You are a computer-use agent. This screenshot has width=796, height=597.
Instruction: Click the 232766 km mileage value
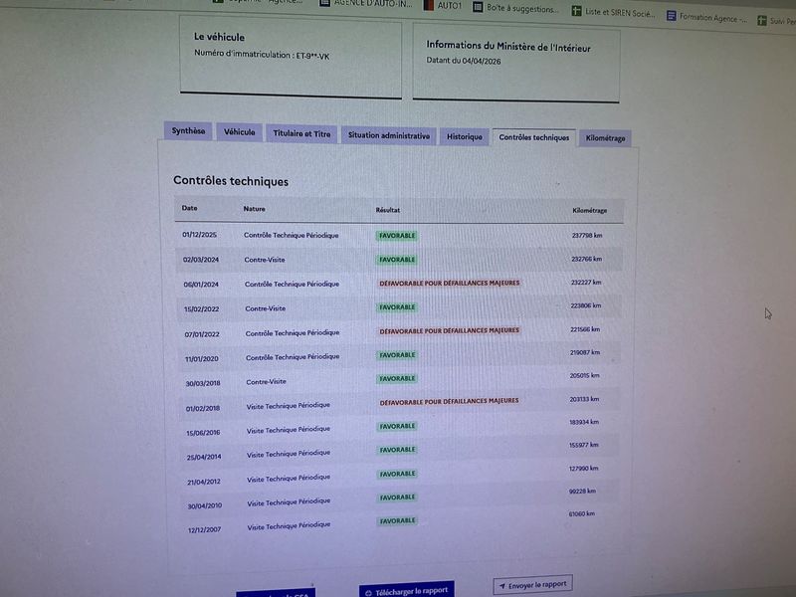586,259
